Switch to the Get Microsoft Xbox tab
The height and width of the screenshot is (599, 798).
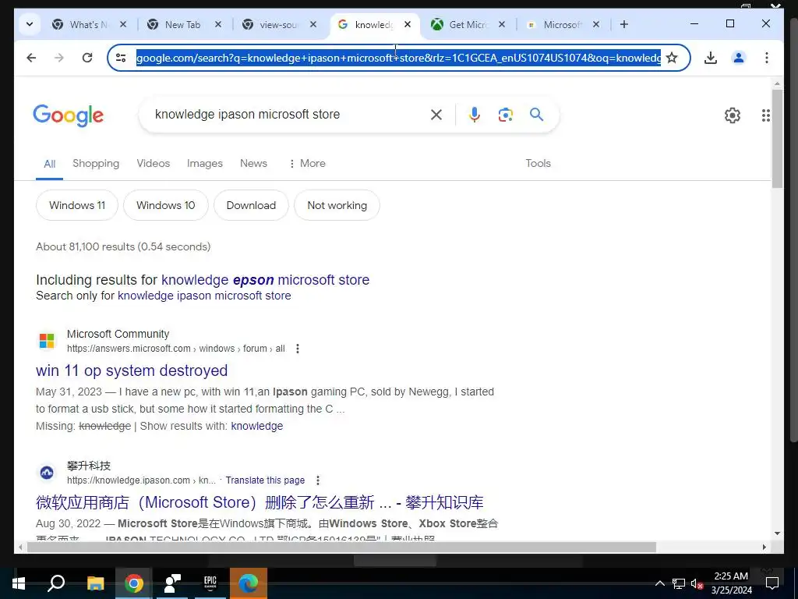(x=461, y=24)
